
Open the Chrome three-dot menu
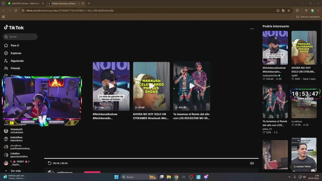point(318,11)
